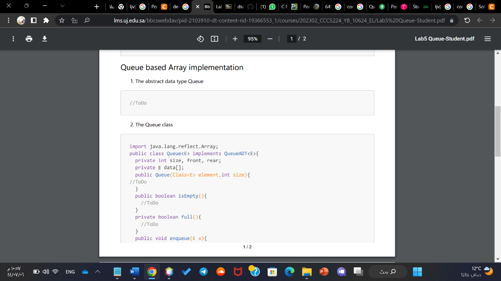Open PowerPoint from the taskbar
Image resolution: width=501 pixels, height=281 pixels.
[x=324, y=272]
